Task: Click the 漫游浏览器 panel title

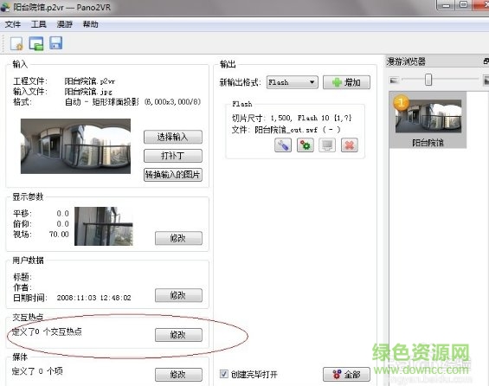Action: click(406, 61)
